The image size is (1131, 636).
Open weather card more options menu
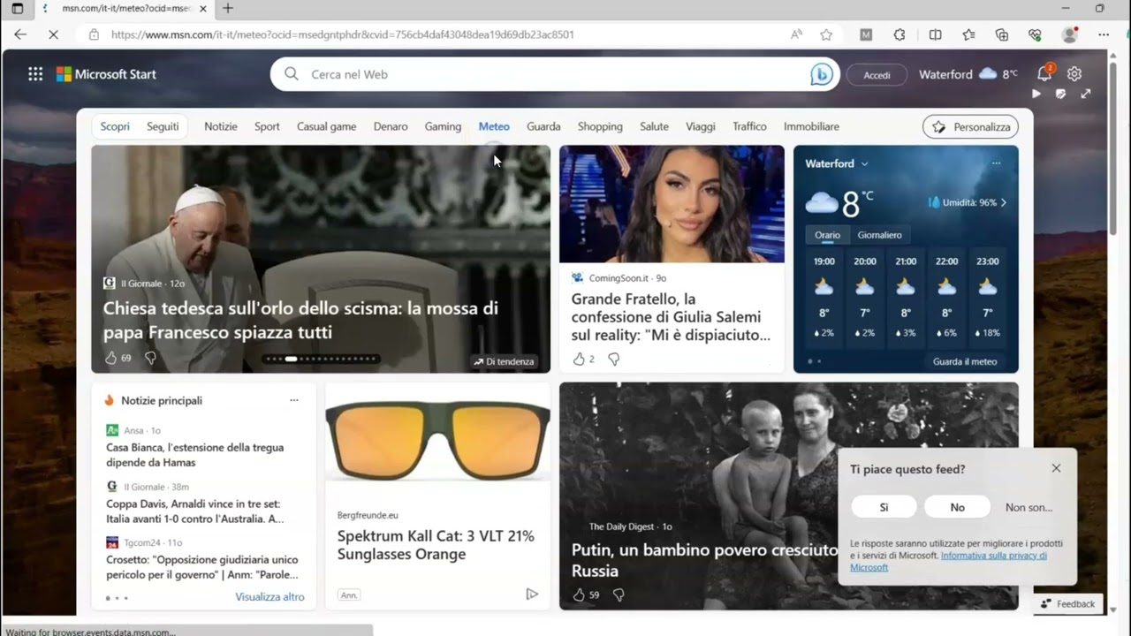coord(996,163)
